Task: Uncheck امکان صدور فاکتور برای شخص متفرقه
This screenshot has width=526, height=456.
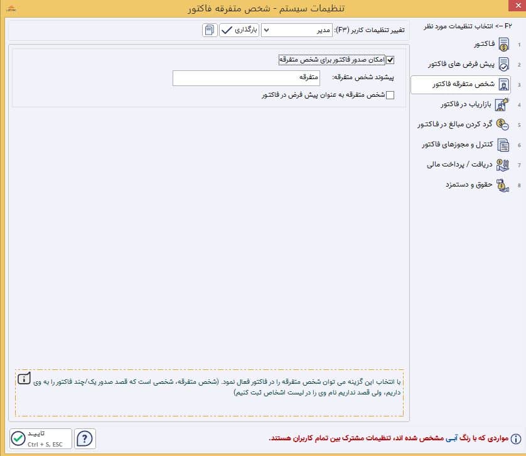Action: click(x=390, y=60)
